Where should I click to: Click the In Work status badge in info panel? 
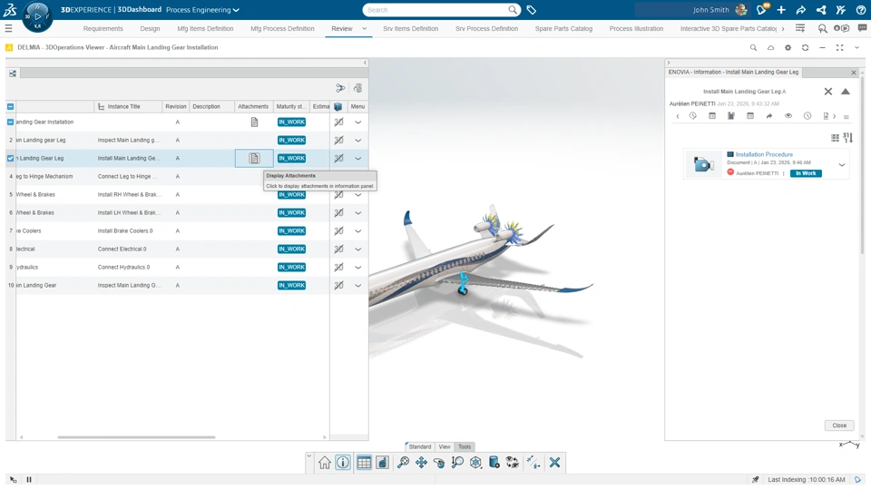[x=806, y=173]
